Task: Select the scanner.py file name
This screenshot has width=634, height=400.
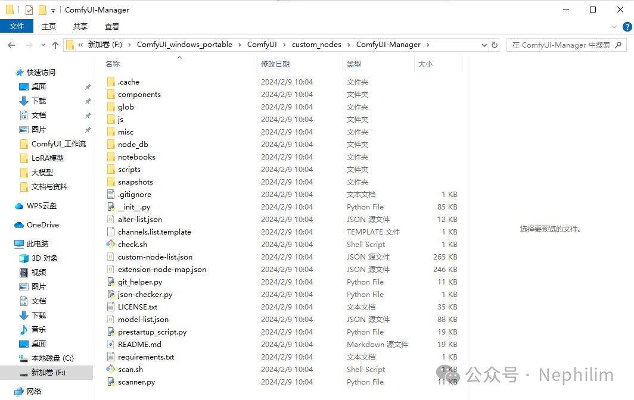Action: [136, 382]
